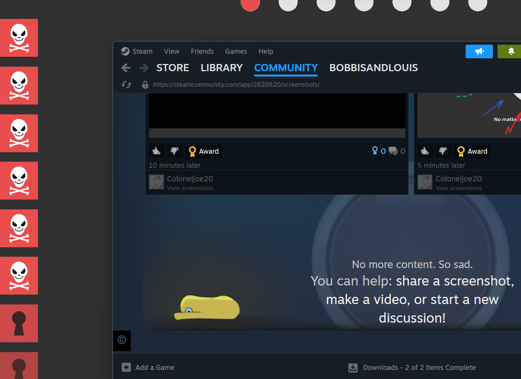View screenshots link under "10 minutes later" card
The image size is (521, 379).
coord(190,188)
